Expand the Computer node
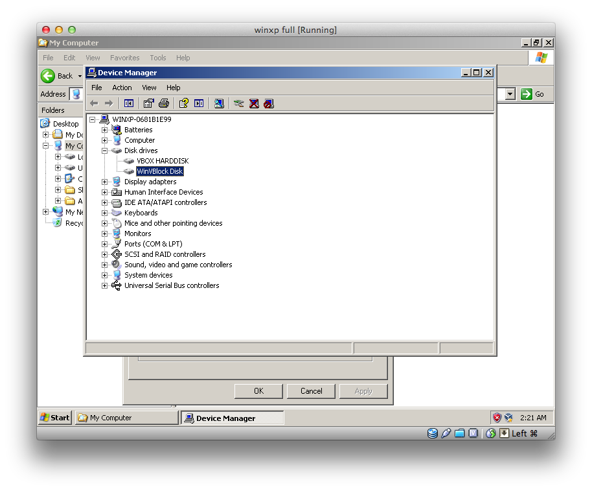This screenshot has width=592, height=491. click(104, 140)
